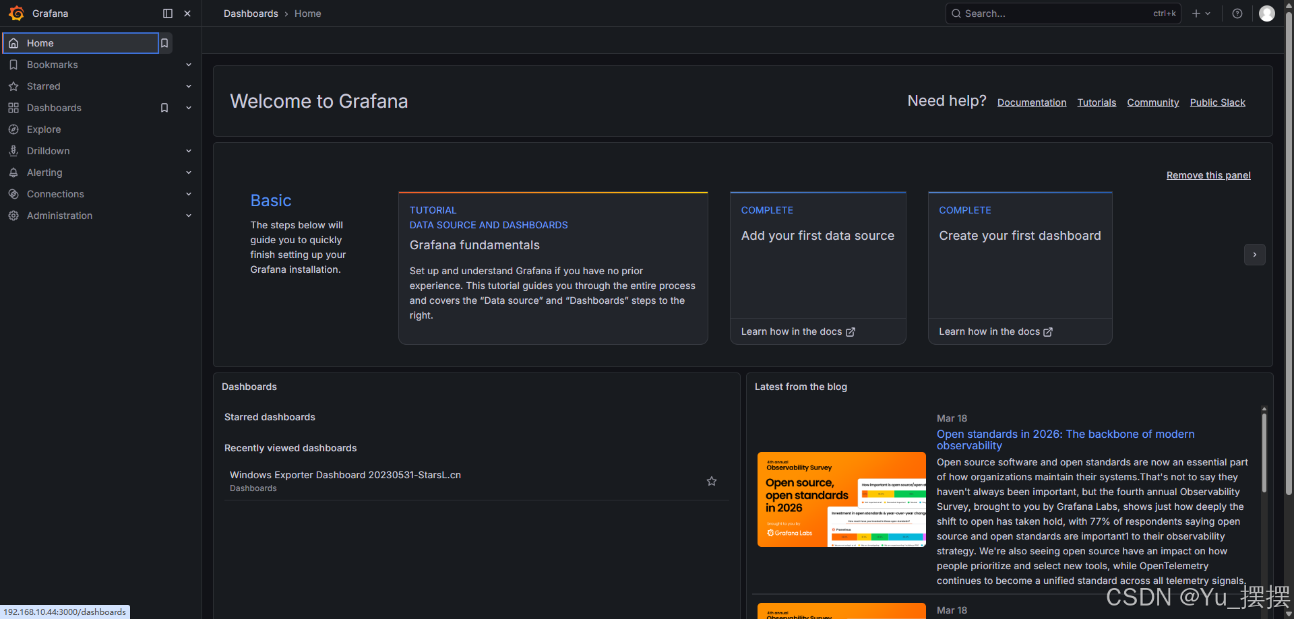
Task: Open the Grafana fundamentals tutorial card
Action: pyautogui.click(x=553, y=268)
